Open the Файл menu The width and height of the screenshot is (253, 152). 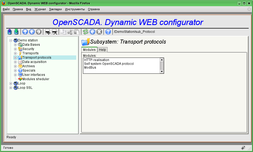click(x=6, y=9)
